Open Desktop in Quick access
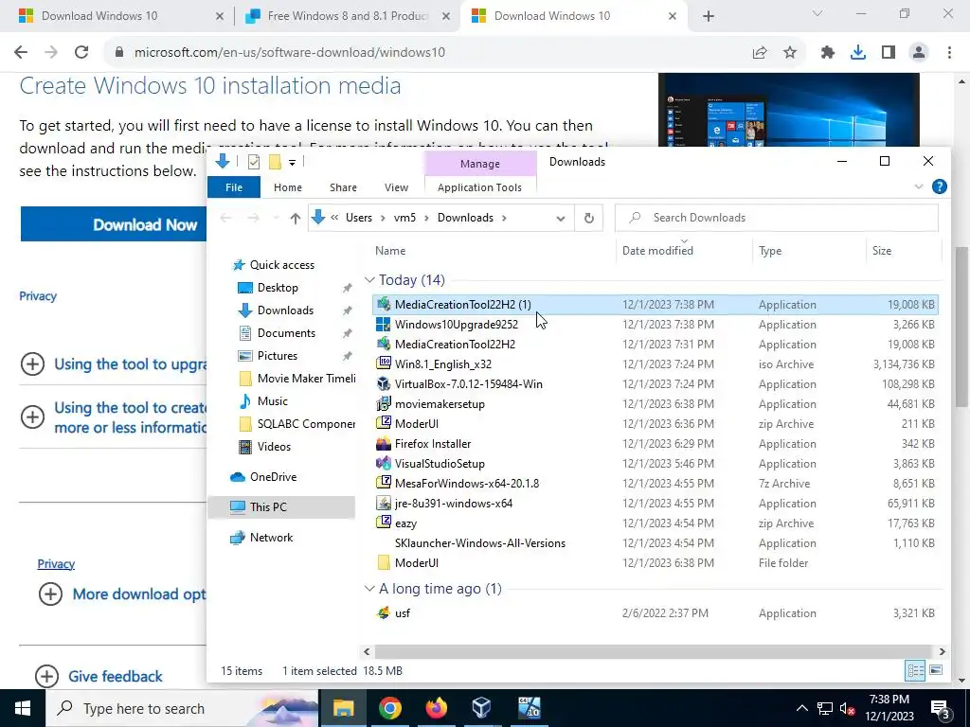This screenshot has height=727, width=970. pos(278,288)
